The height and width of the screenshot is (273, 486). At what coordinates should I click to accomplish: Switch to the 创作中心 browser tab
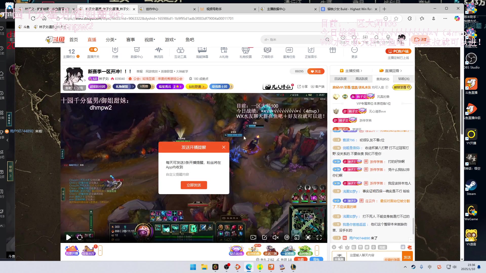[x=167, y=9]
